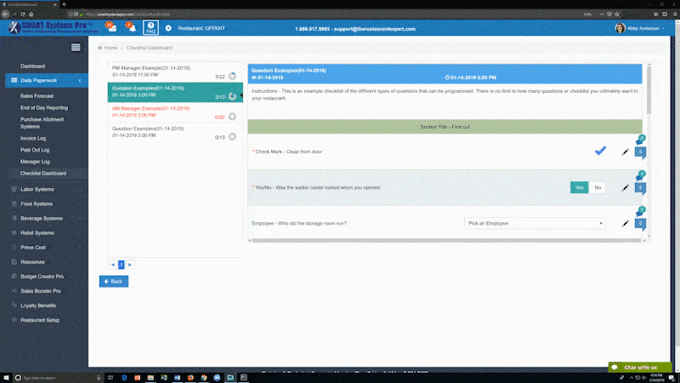The height and width of the screenshot is (383, 680).
Task: Open Manager Log in sidebar
Action: [35, 162]
